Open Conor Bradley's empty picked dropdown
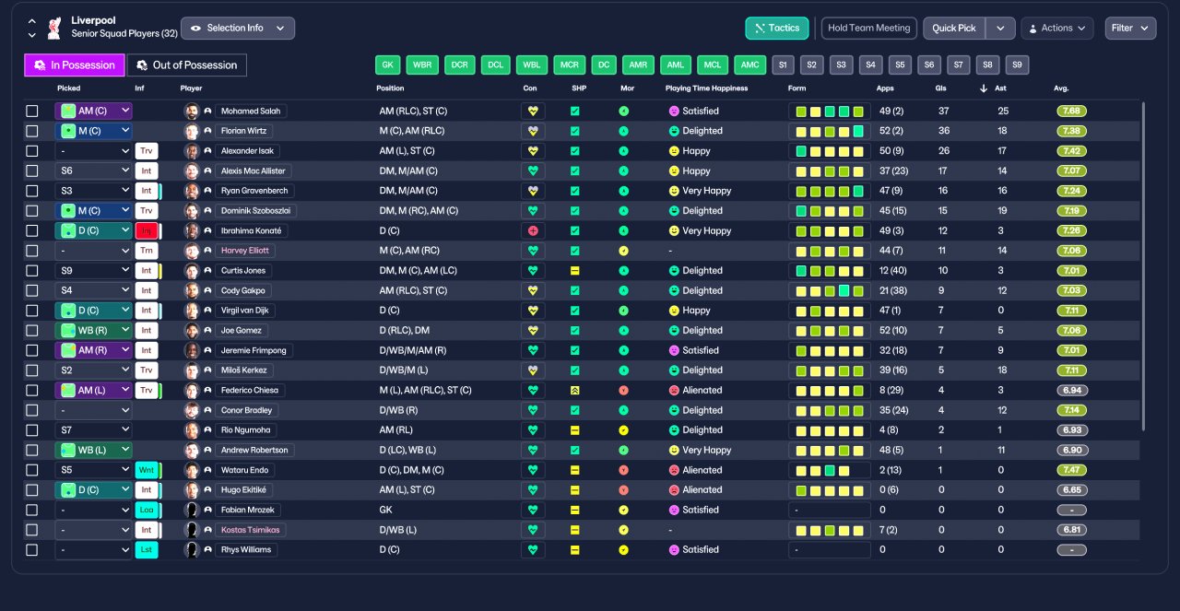The width and height of the screenshot is (1180, 611). pos(94,410)
